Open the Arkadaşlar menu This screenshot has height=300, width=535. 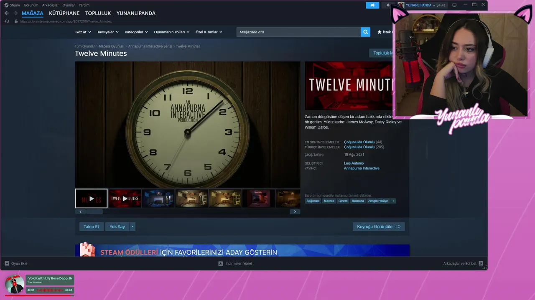click(x=50, y=5)
